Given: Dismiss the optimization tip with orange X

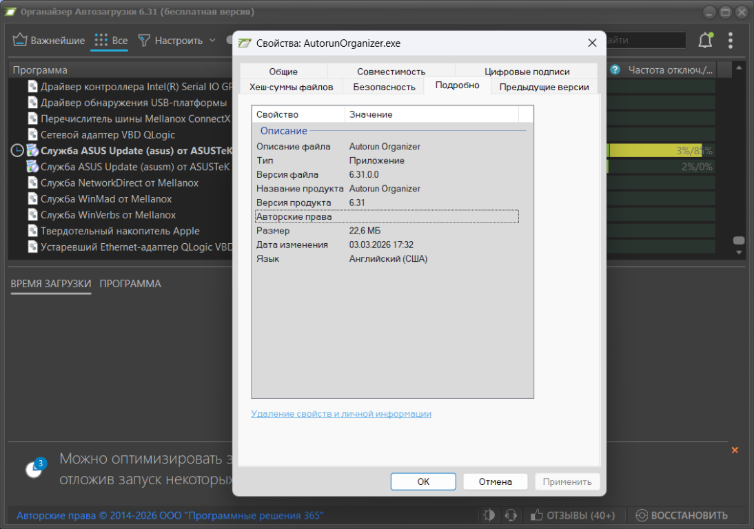Looking at the screenshot, I should [x=735, y=450].
